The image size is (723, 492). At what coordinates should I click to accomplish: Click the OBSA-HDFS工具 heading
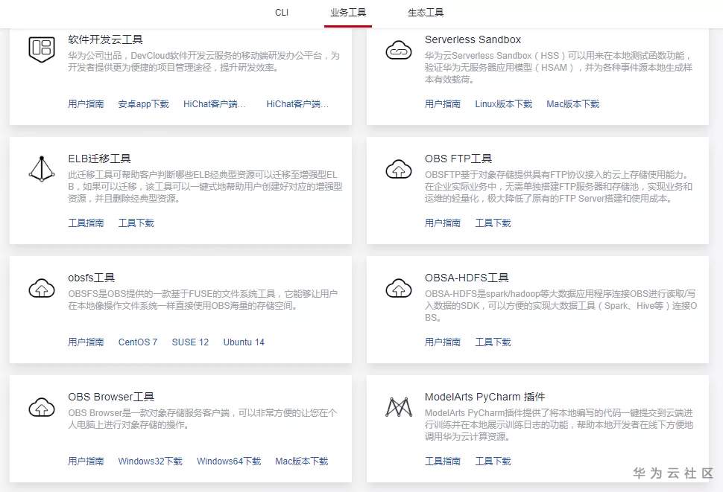(x=467, y=278)
